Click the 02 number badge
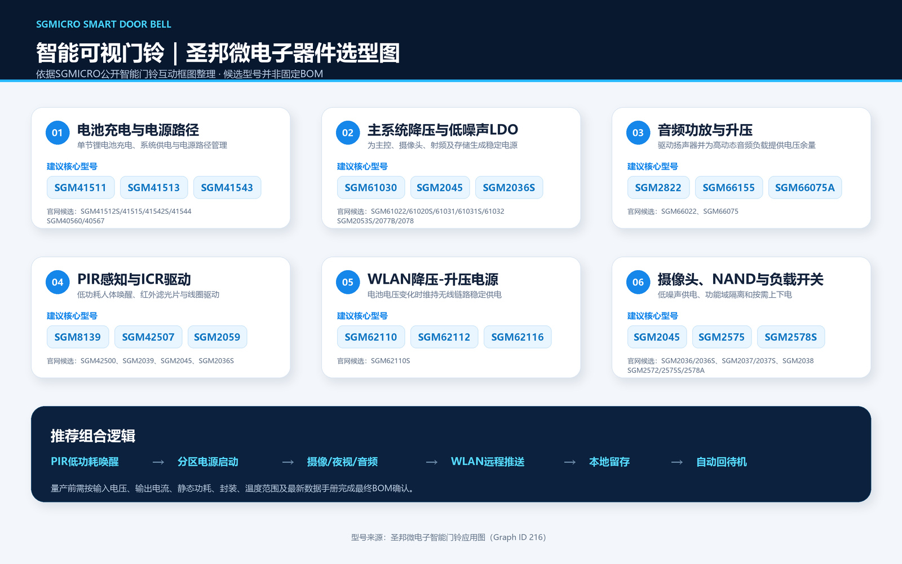This screenshot has width=902, height=564. (348, 133)
